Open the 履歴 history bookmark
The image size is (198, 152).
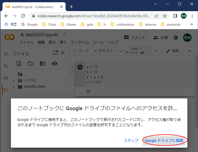[x=11, y=24]
